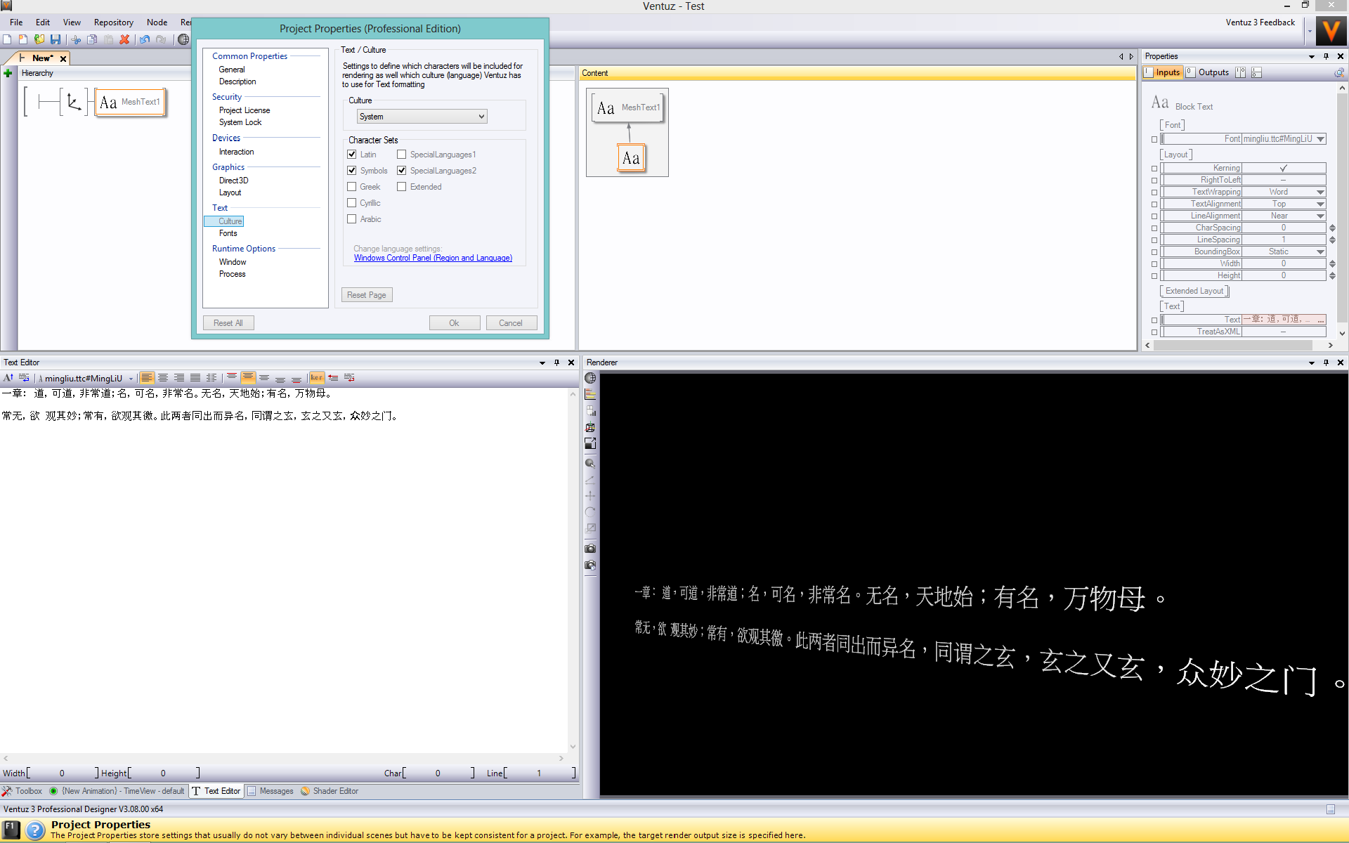Open the Repository menu

click(113, 22)
